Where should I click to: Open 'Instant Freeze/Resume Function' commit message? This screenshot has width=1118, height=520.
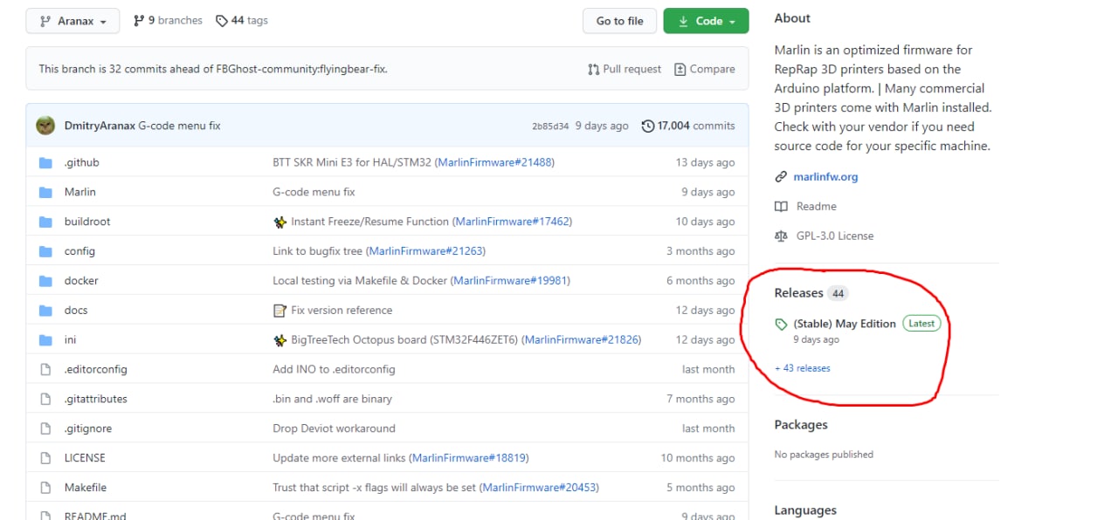click(369, 222)
